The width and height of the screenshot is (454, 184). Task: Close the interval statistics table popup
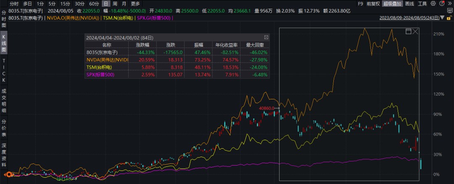pos(266,37)
